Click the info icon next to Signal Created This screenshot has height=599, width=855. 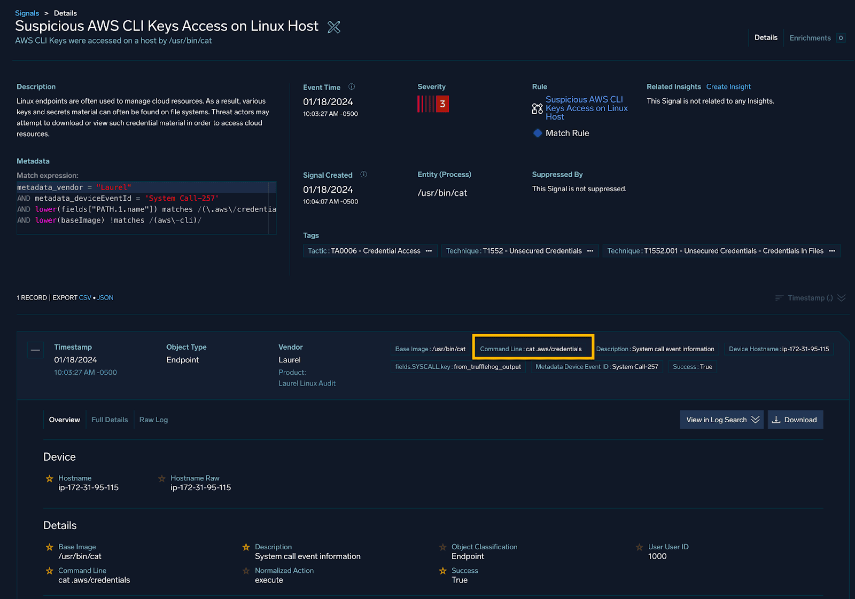(363, 175)
